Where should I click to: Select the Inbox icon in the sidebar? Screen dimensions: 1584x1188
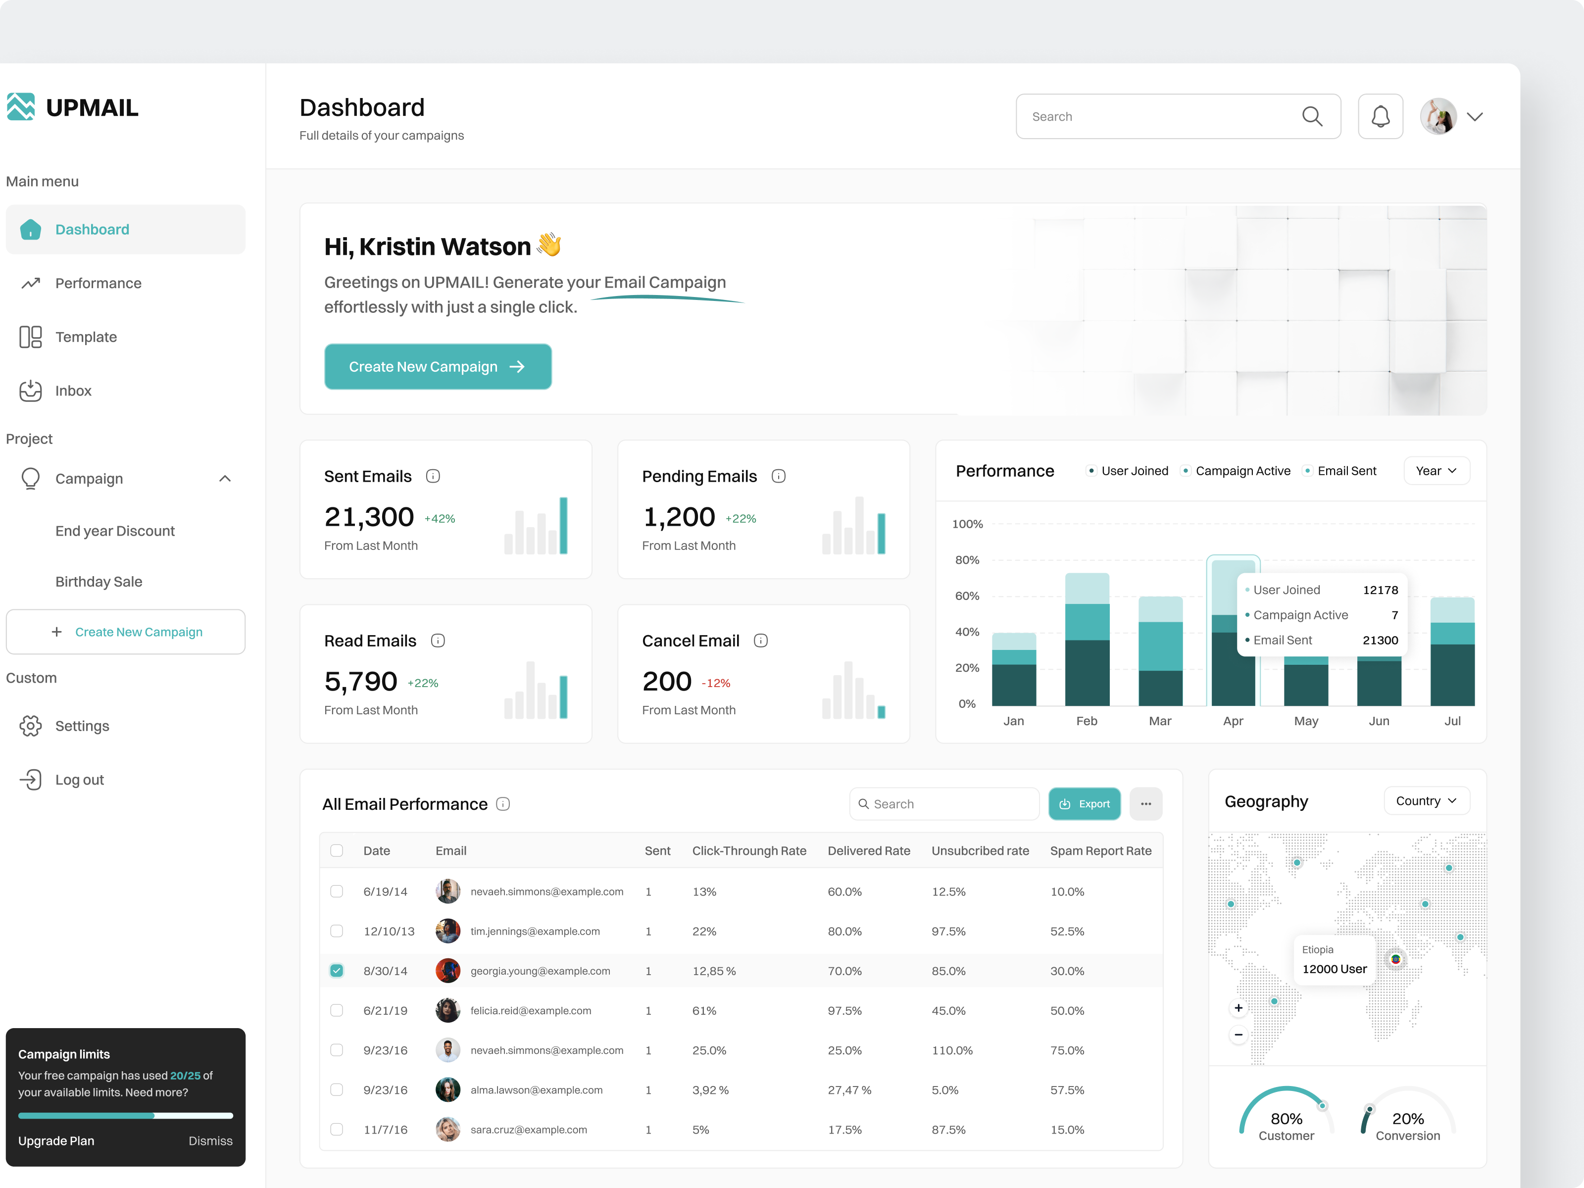coord(30,390)
